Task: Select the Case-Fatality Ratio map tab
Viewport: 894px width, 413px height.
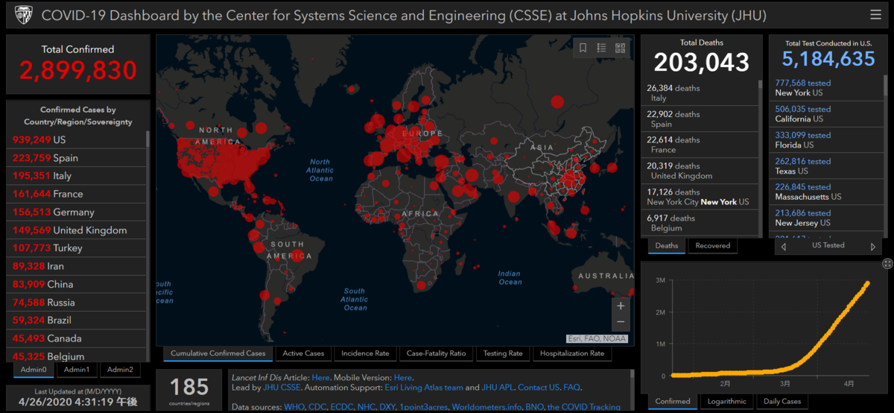Action: (x=436, y=353)
